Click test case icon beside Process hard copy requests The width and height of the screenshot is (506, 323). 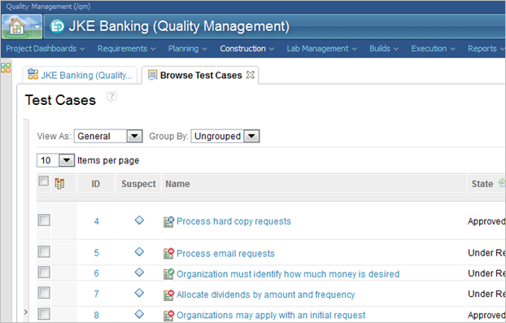pyautogui.click(x=168, y=221)
